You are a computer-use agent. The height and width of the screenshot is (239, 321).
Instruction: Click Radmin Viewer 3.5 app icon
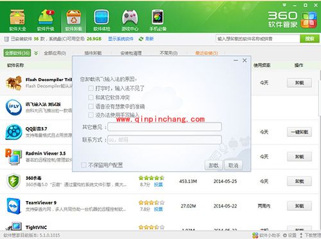click(x=13, y=157)
